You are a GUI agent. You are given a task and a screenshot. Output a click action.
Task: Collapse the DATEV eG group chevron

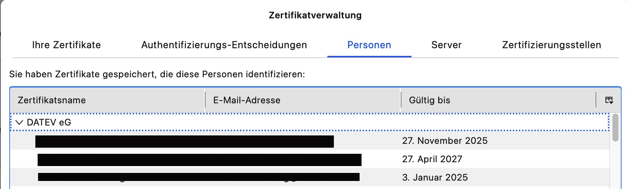[x=19, y=122]
